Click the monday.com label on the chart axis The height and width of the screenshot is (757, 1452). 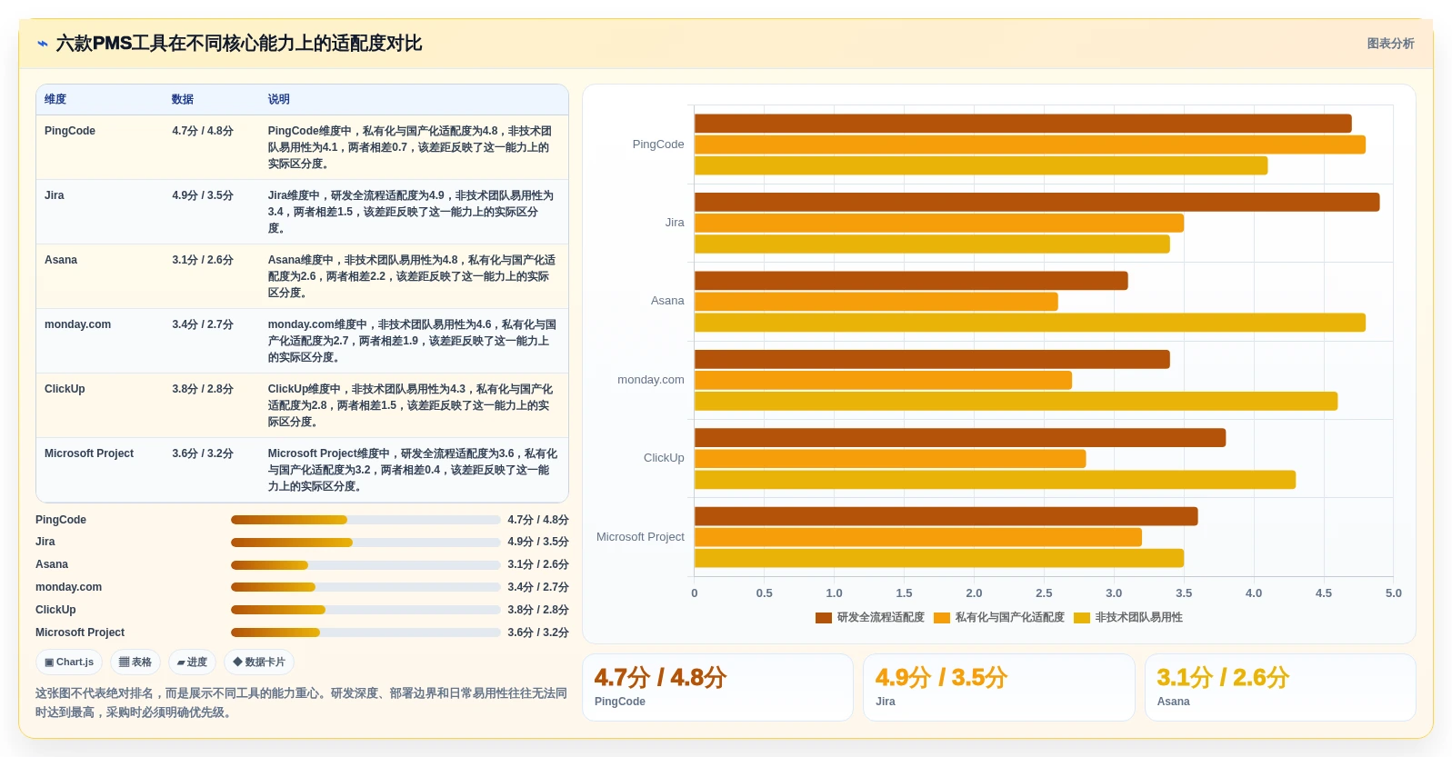click(651, 380)
